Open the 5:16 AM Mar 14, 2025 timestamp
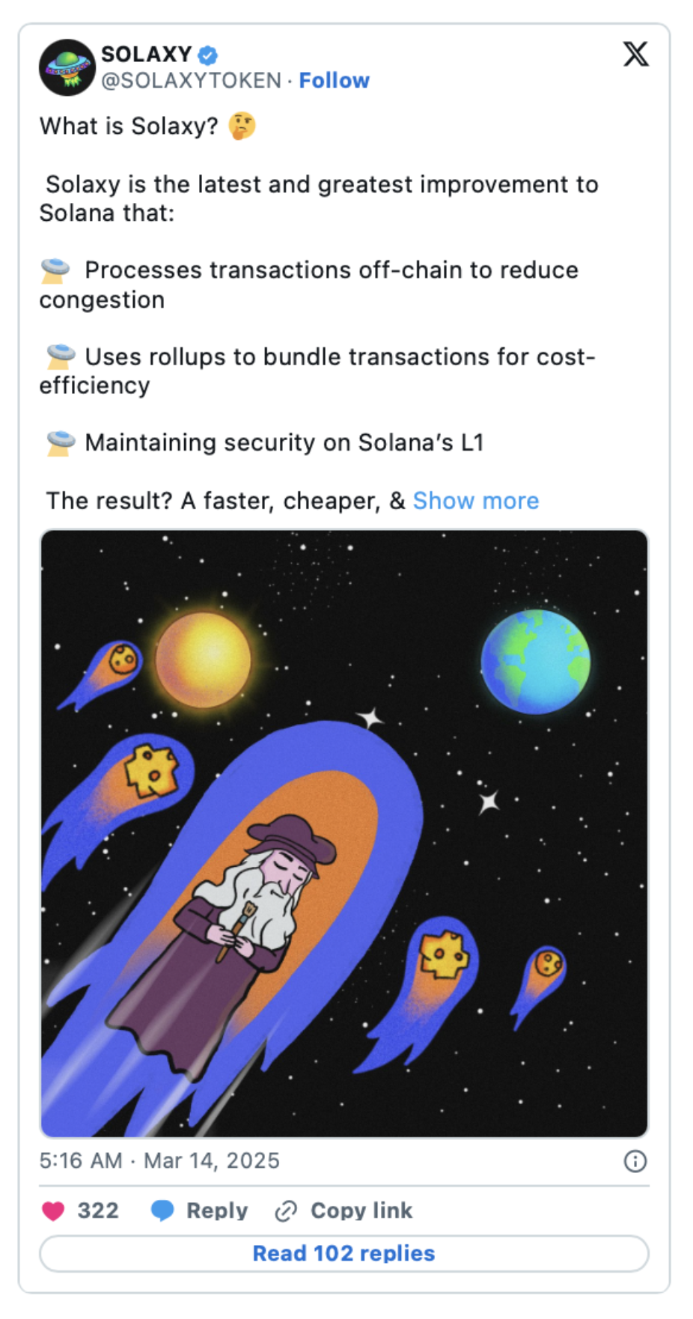The image size is (693, 1319). (159, 1161)
